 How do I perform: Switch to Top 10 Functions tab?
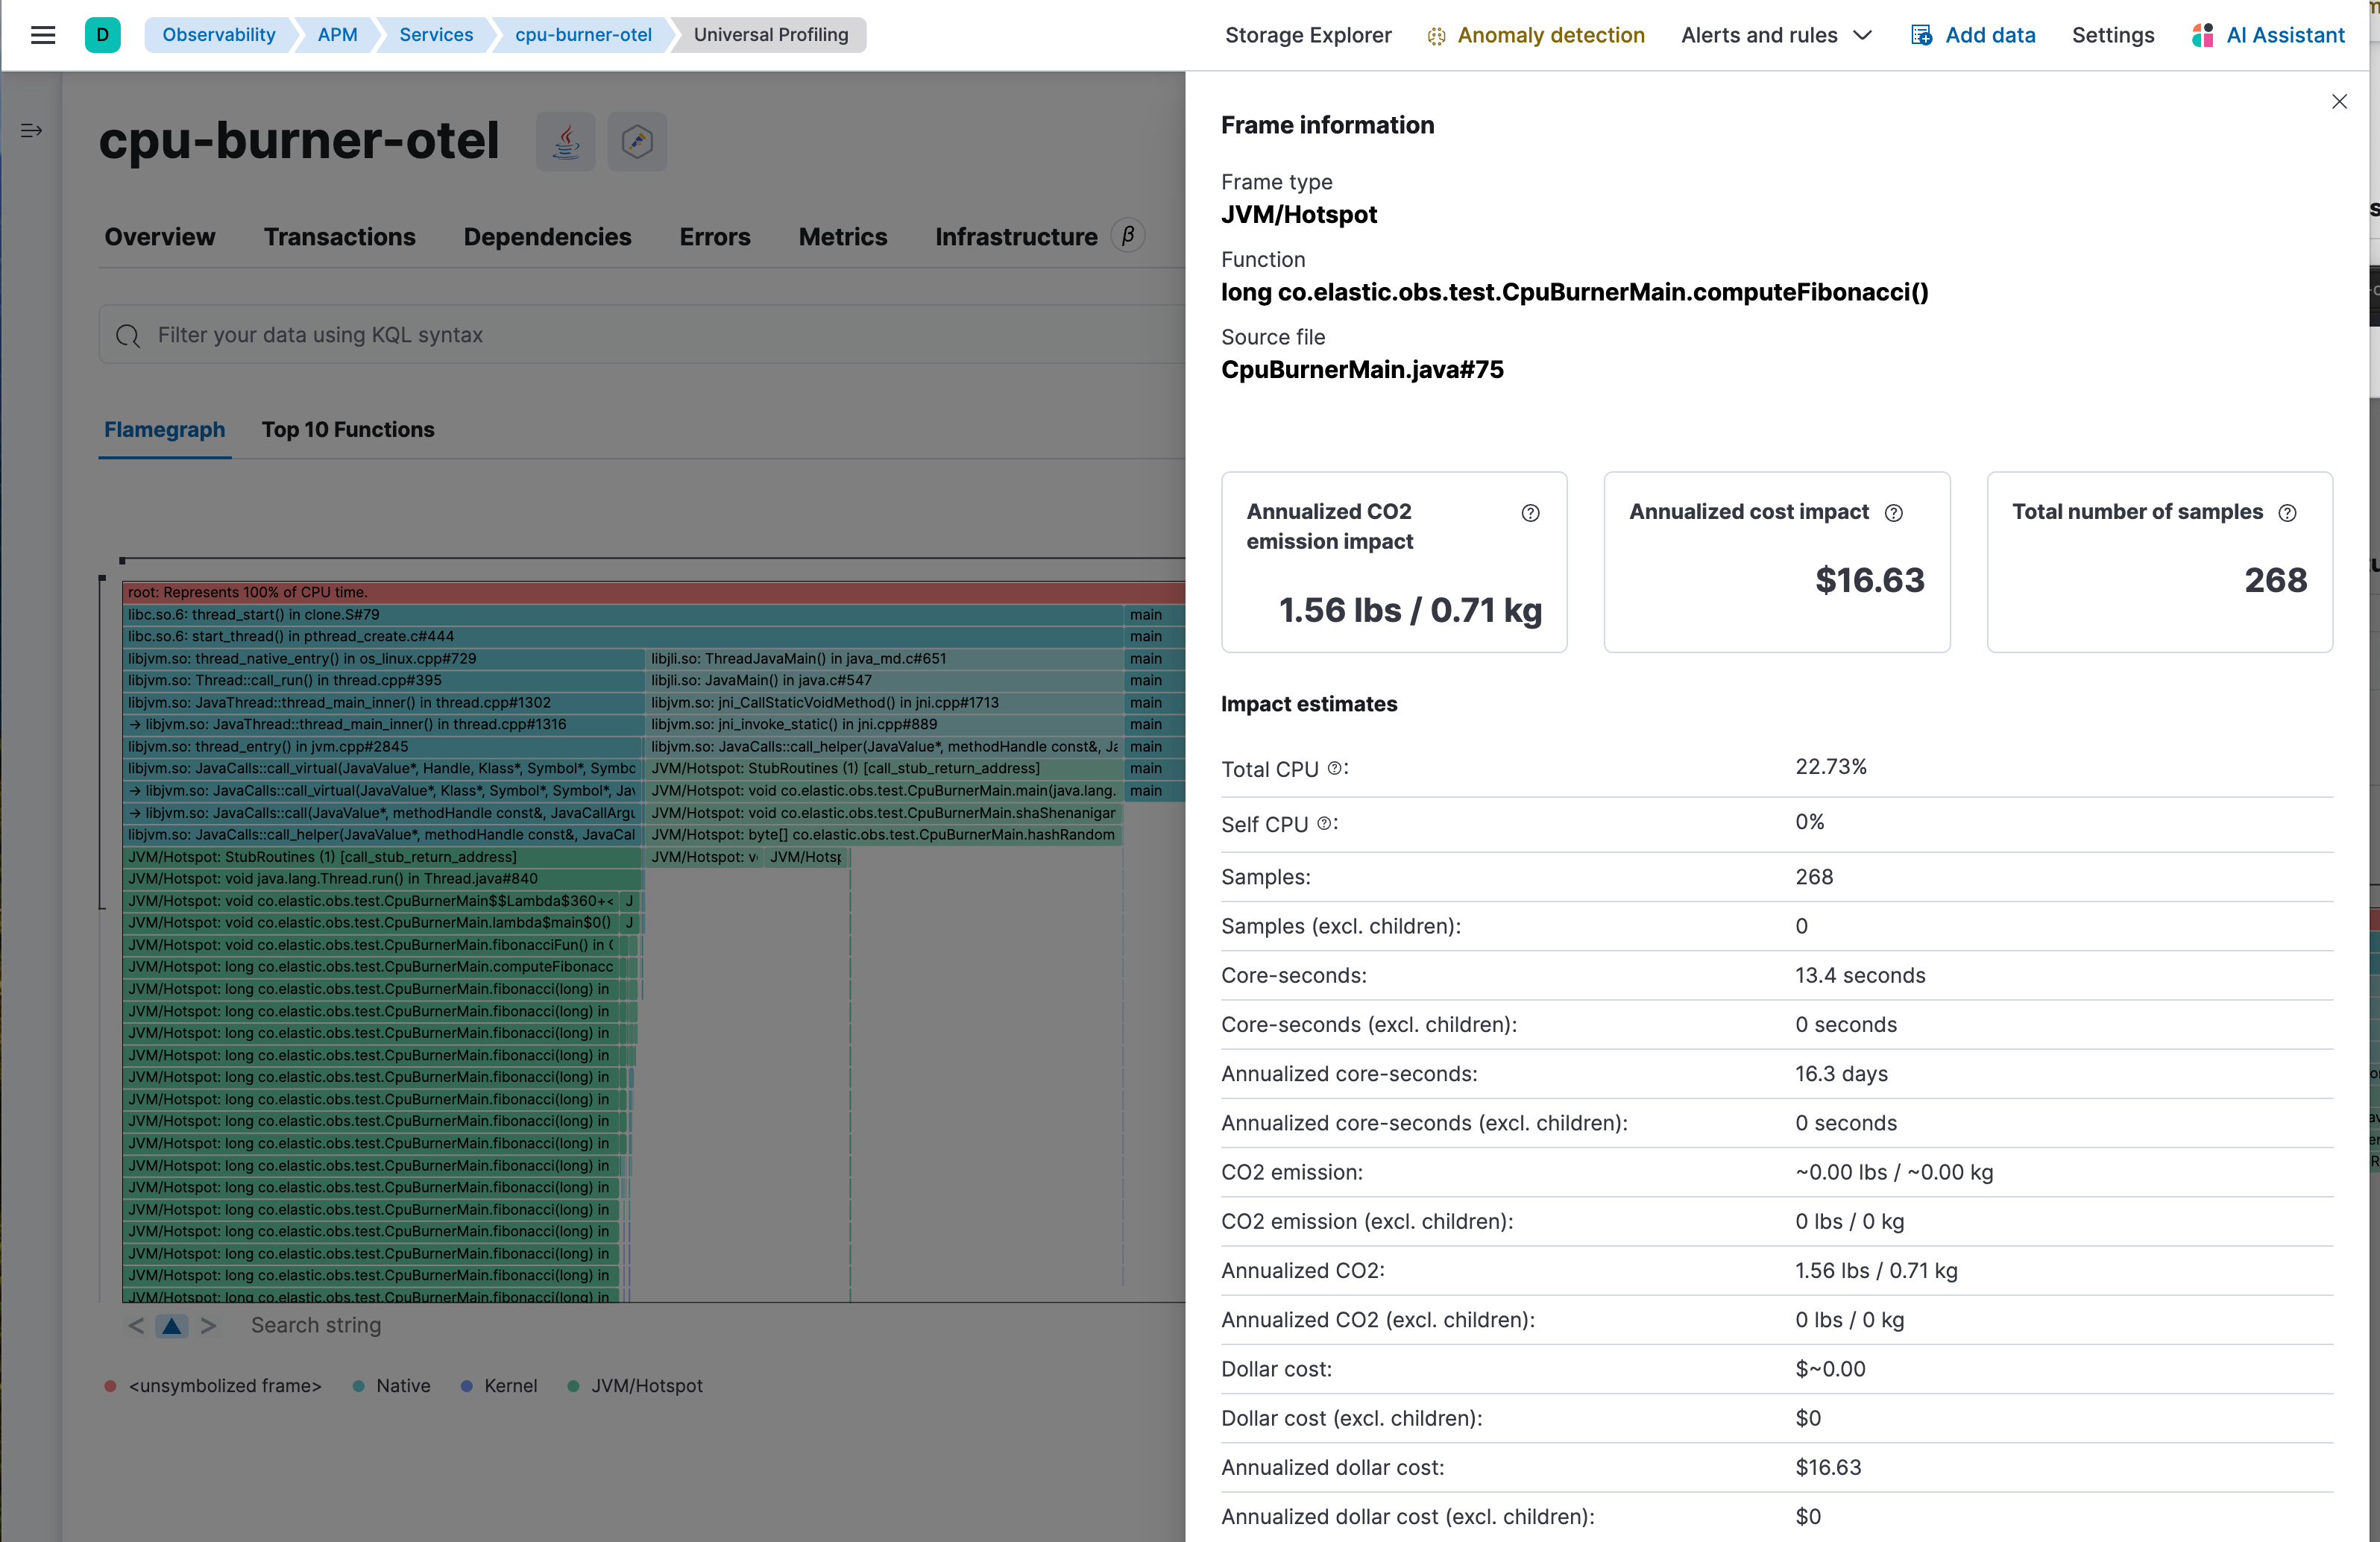347,430
